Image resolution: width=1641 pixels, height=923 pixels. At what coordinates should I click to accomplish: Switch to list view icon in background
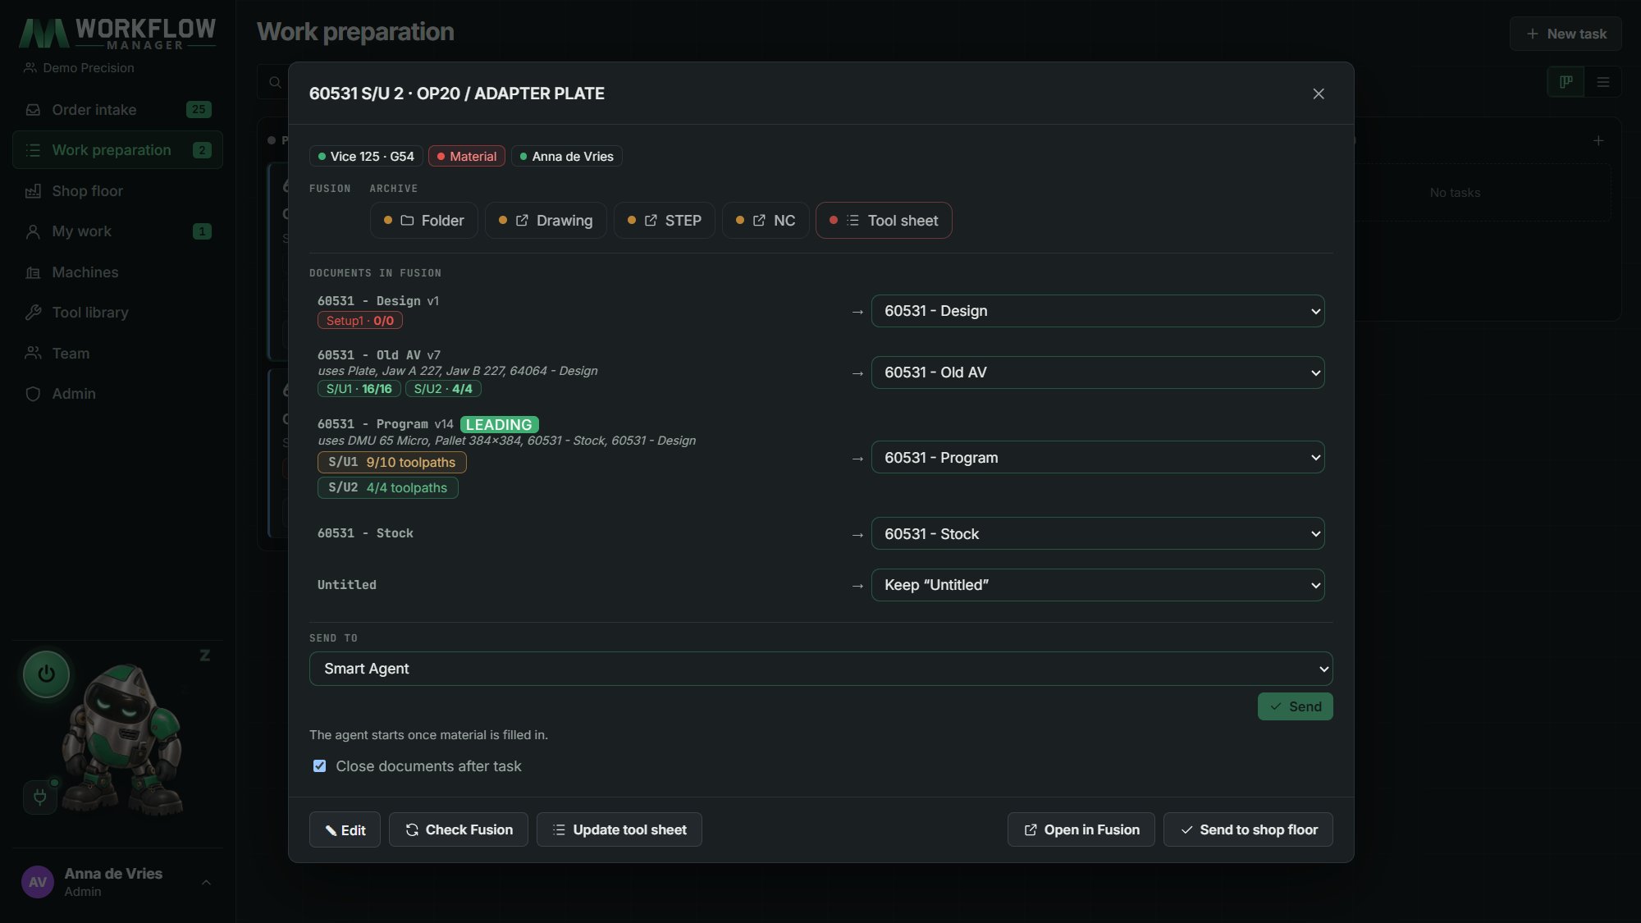coord(1602,82)
